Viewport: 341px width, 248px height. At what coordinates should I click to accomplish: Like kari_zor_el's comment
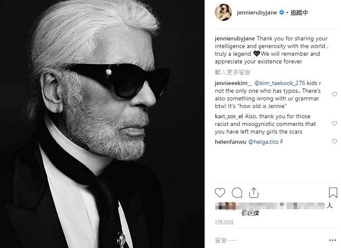[x=335, y=124]
